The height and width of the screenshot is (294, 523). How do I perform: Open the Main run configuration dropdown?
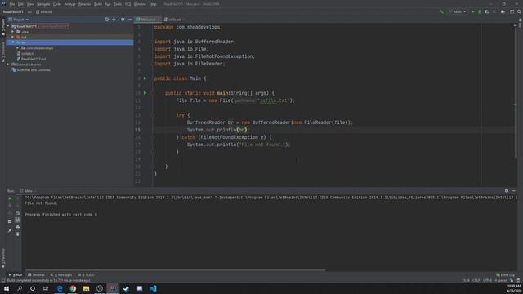point(458,11)
